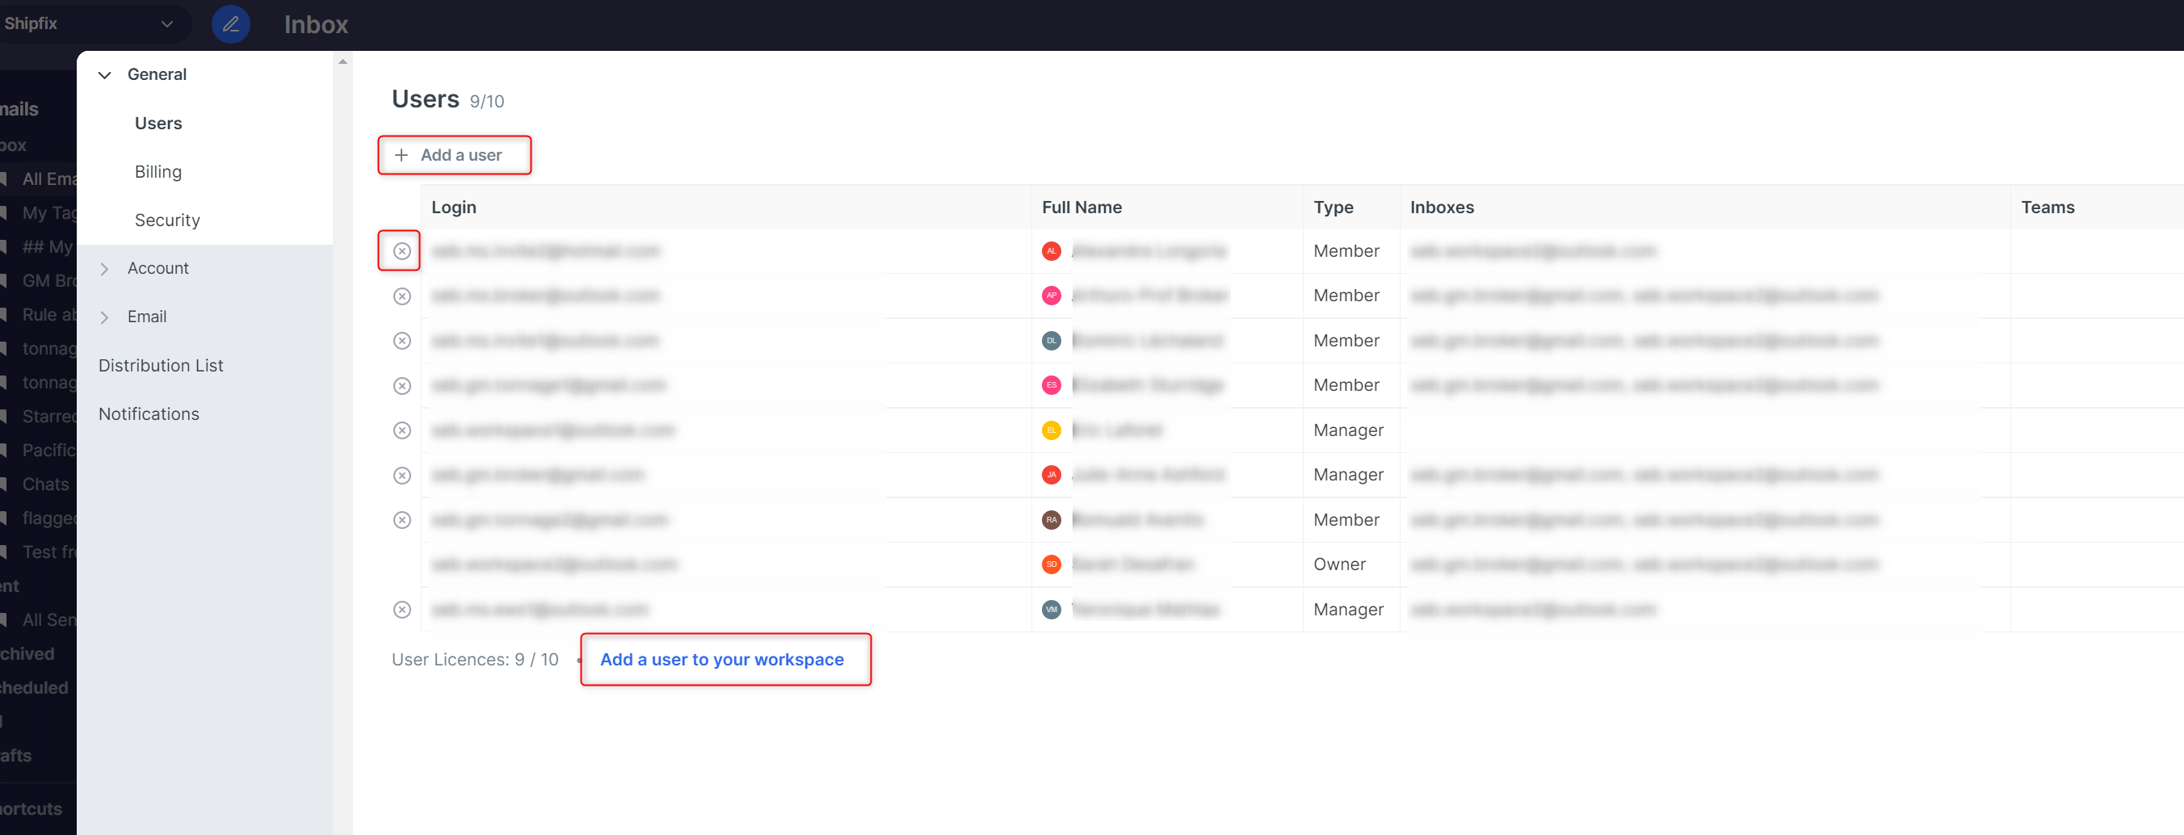The height and width of the screenshot is (835, 2184).
Task: Collapse the General settings section
Action: point(105,74)
